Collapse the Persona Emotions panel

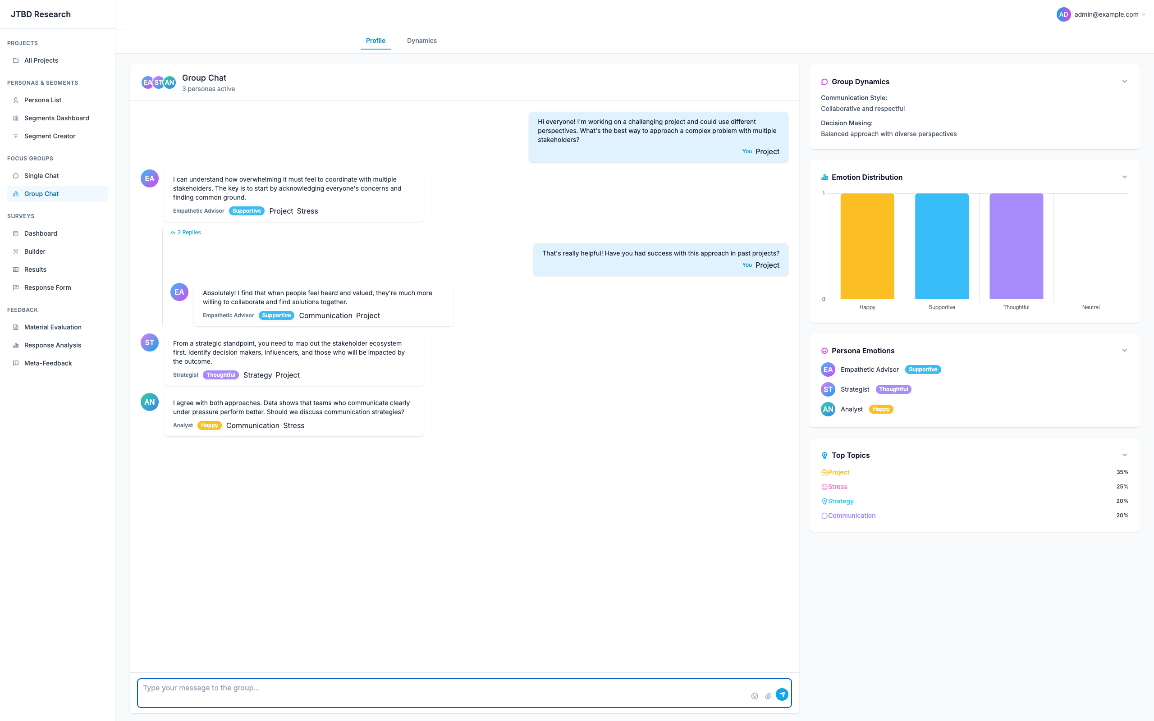(x=1125, y=351)
